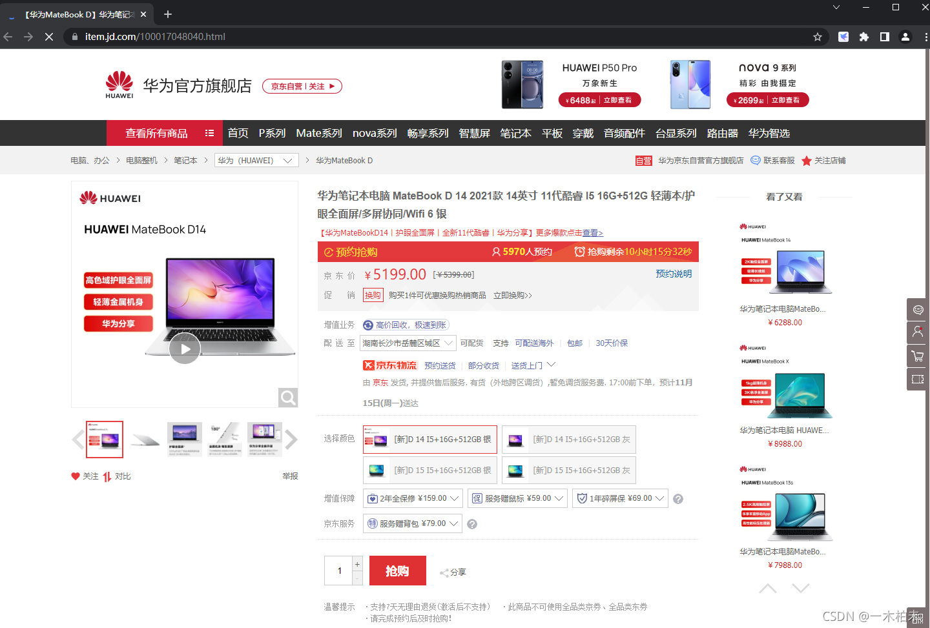This screenshot has height=628, width=930.
Task: Open the 笔记本 navigation item
Action: coord(515,133)
